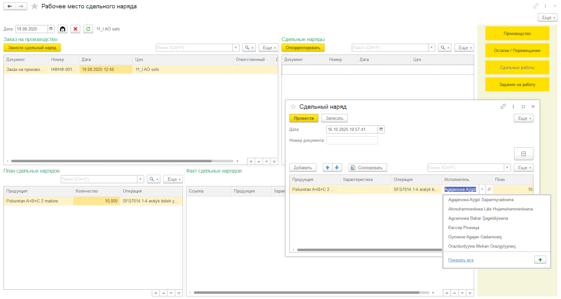
Task: Open calendar picker for 19.08.2025 date
Action: click(x=51, y=29)
